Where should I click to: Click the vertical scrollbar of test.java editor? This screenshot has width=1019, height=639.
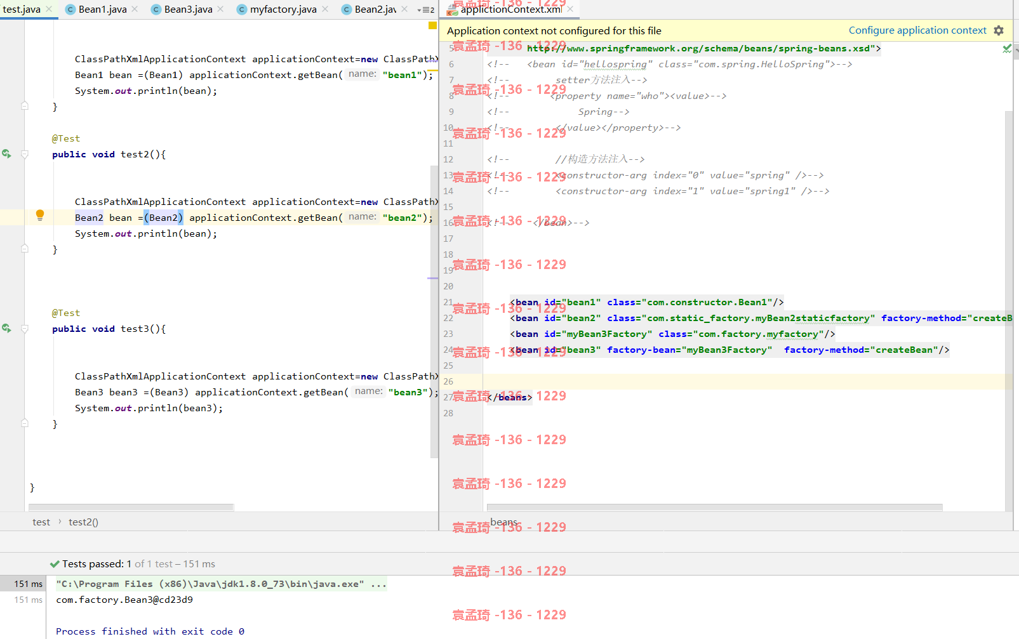(x=434, y=311)
